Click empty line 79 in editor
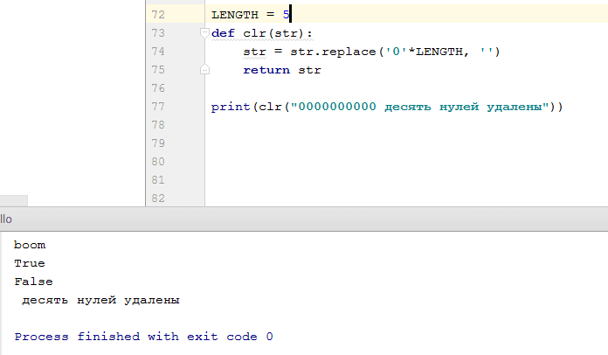608x355 pixels. 349,143
